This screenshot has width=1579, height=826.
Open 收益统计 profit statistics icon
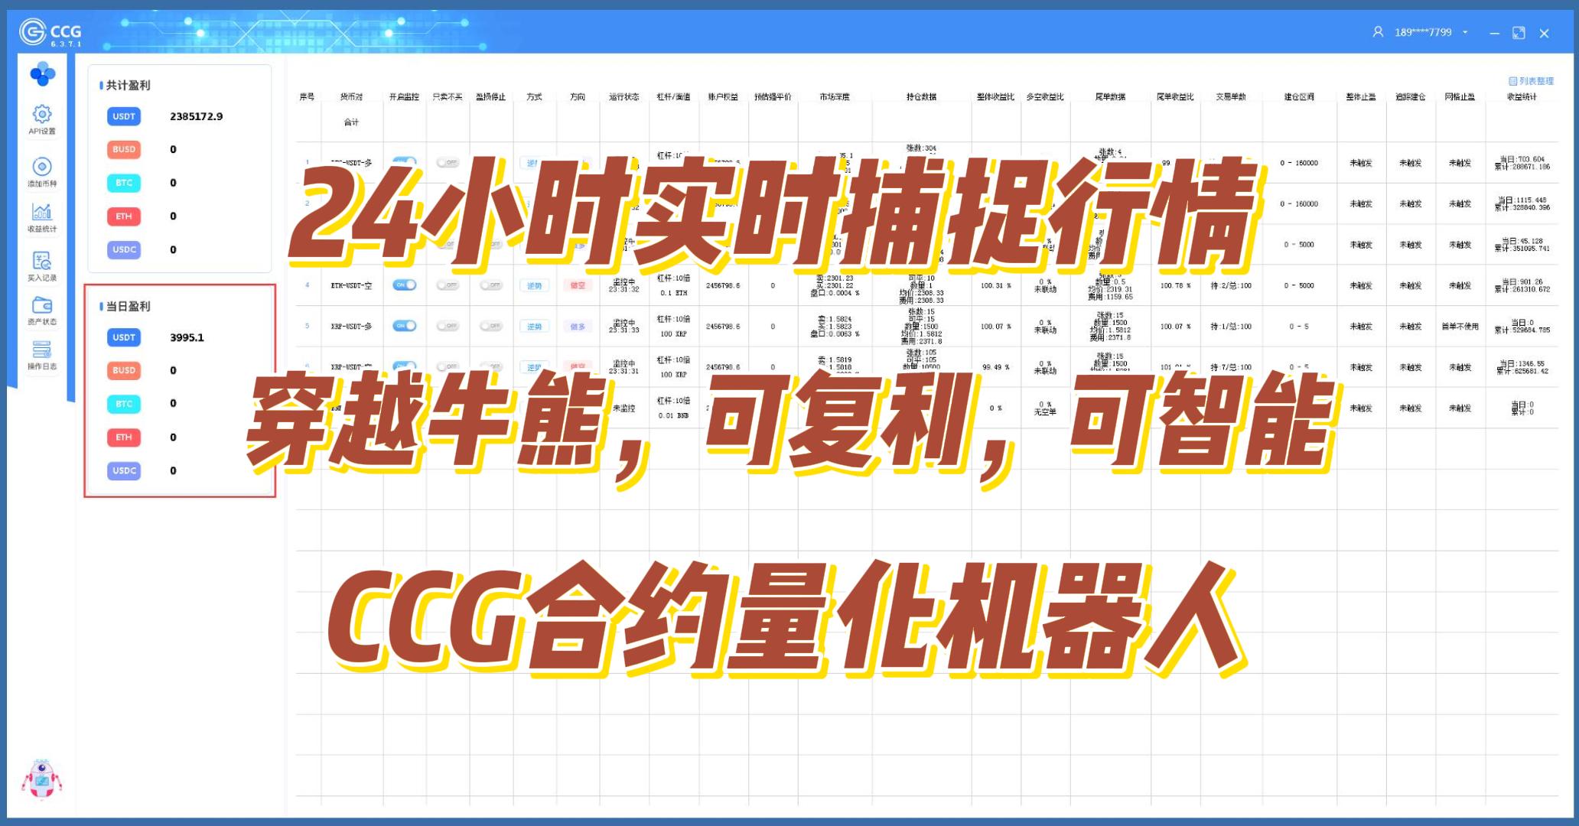tap(42, 212)
